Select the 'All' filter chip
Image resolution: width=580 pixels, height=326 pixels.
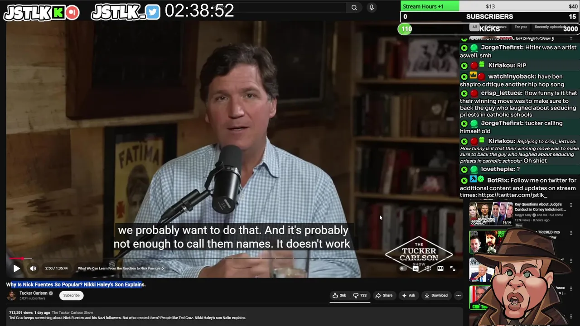coord(474,27)
